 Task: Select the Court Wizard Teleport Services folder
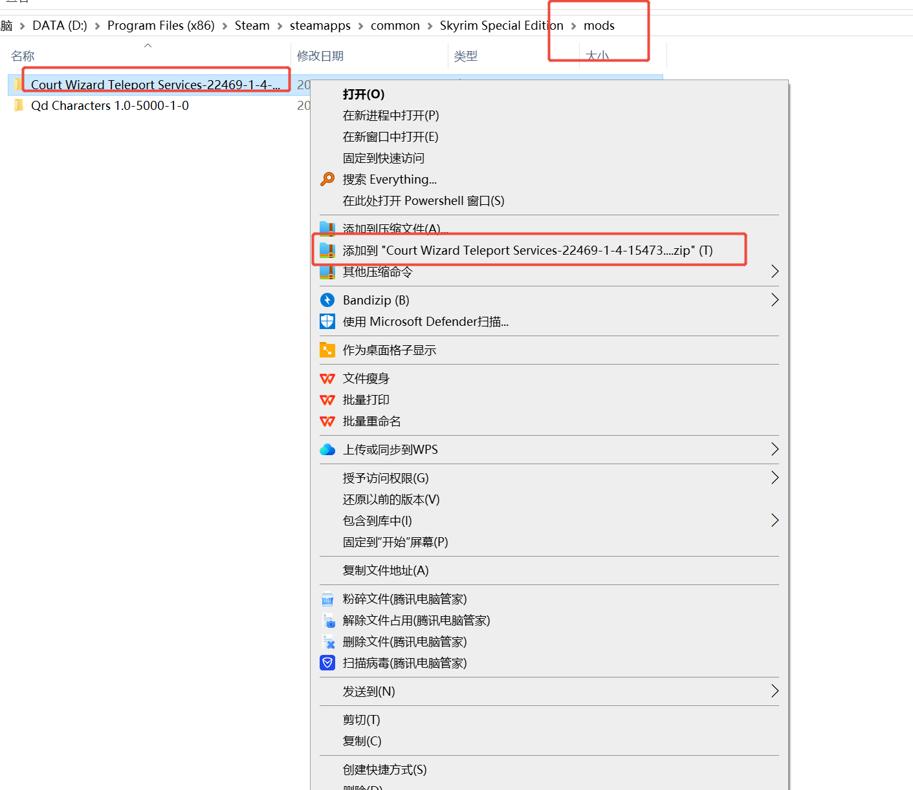click(155, 85)
